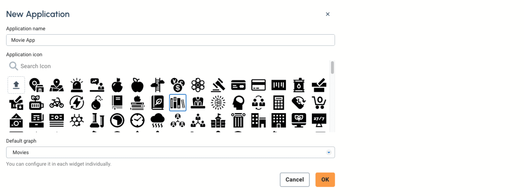Select the shopping cart icon
Viewport: 524px width, 196px height.
click(x=319, y=102)
